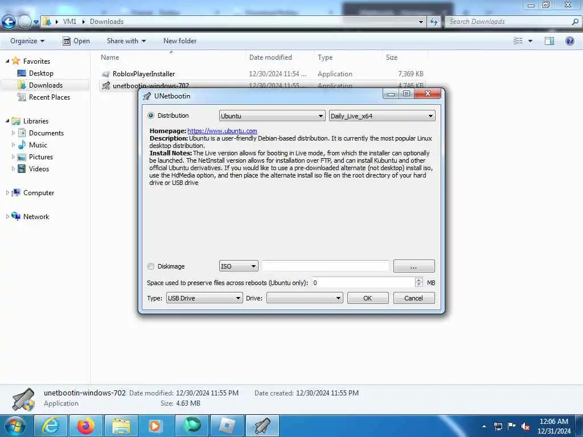The image size is (583, 437).
Task: Collapse the Favorites group
Action: click(x=7, y=61)
